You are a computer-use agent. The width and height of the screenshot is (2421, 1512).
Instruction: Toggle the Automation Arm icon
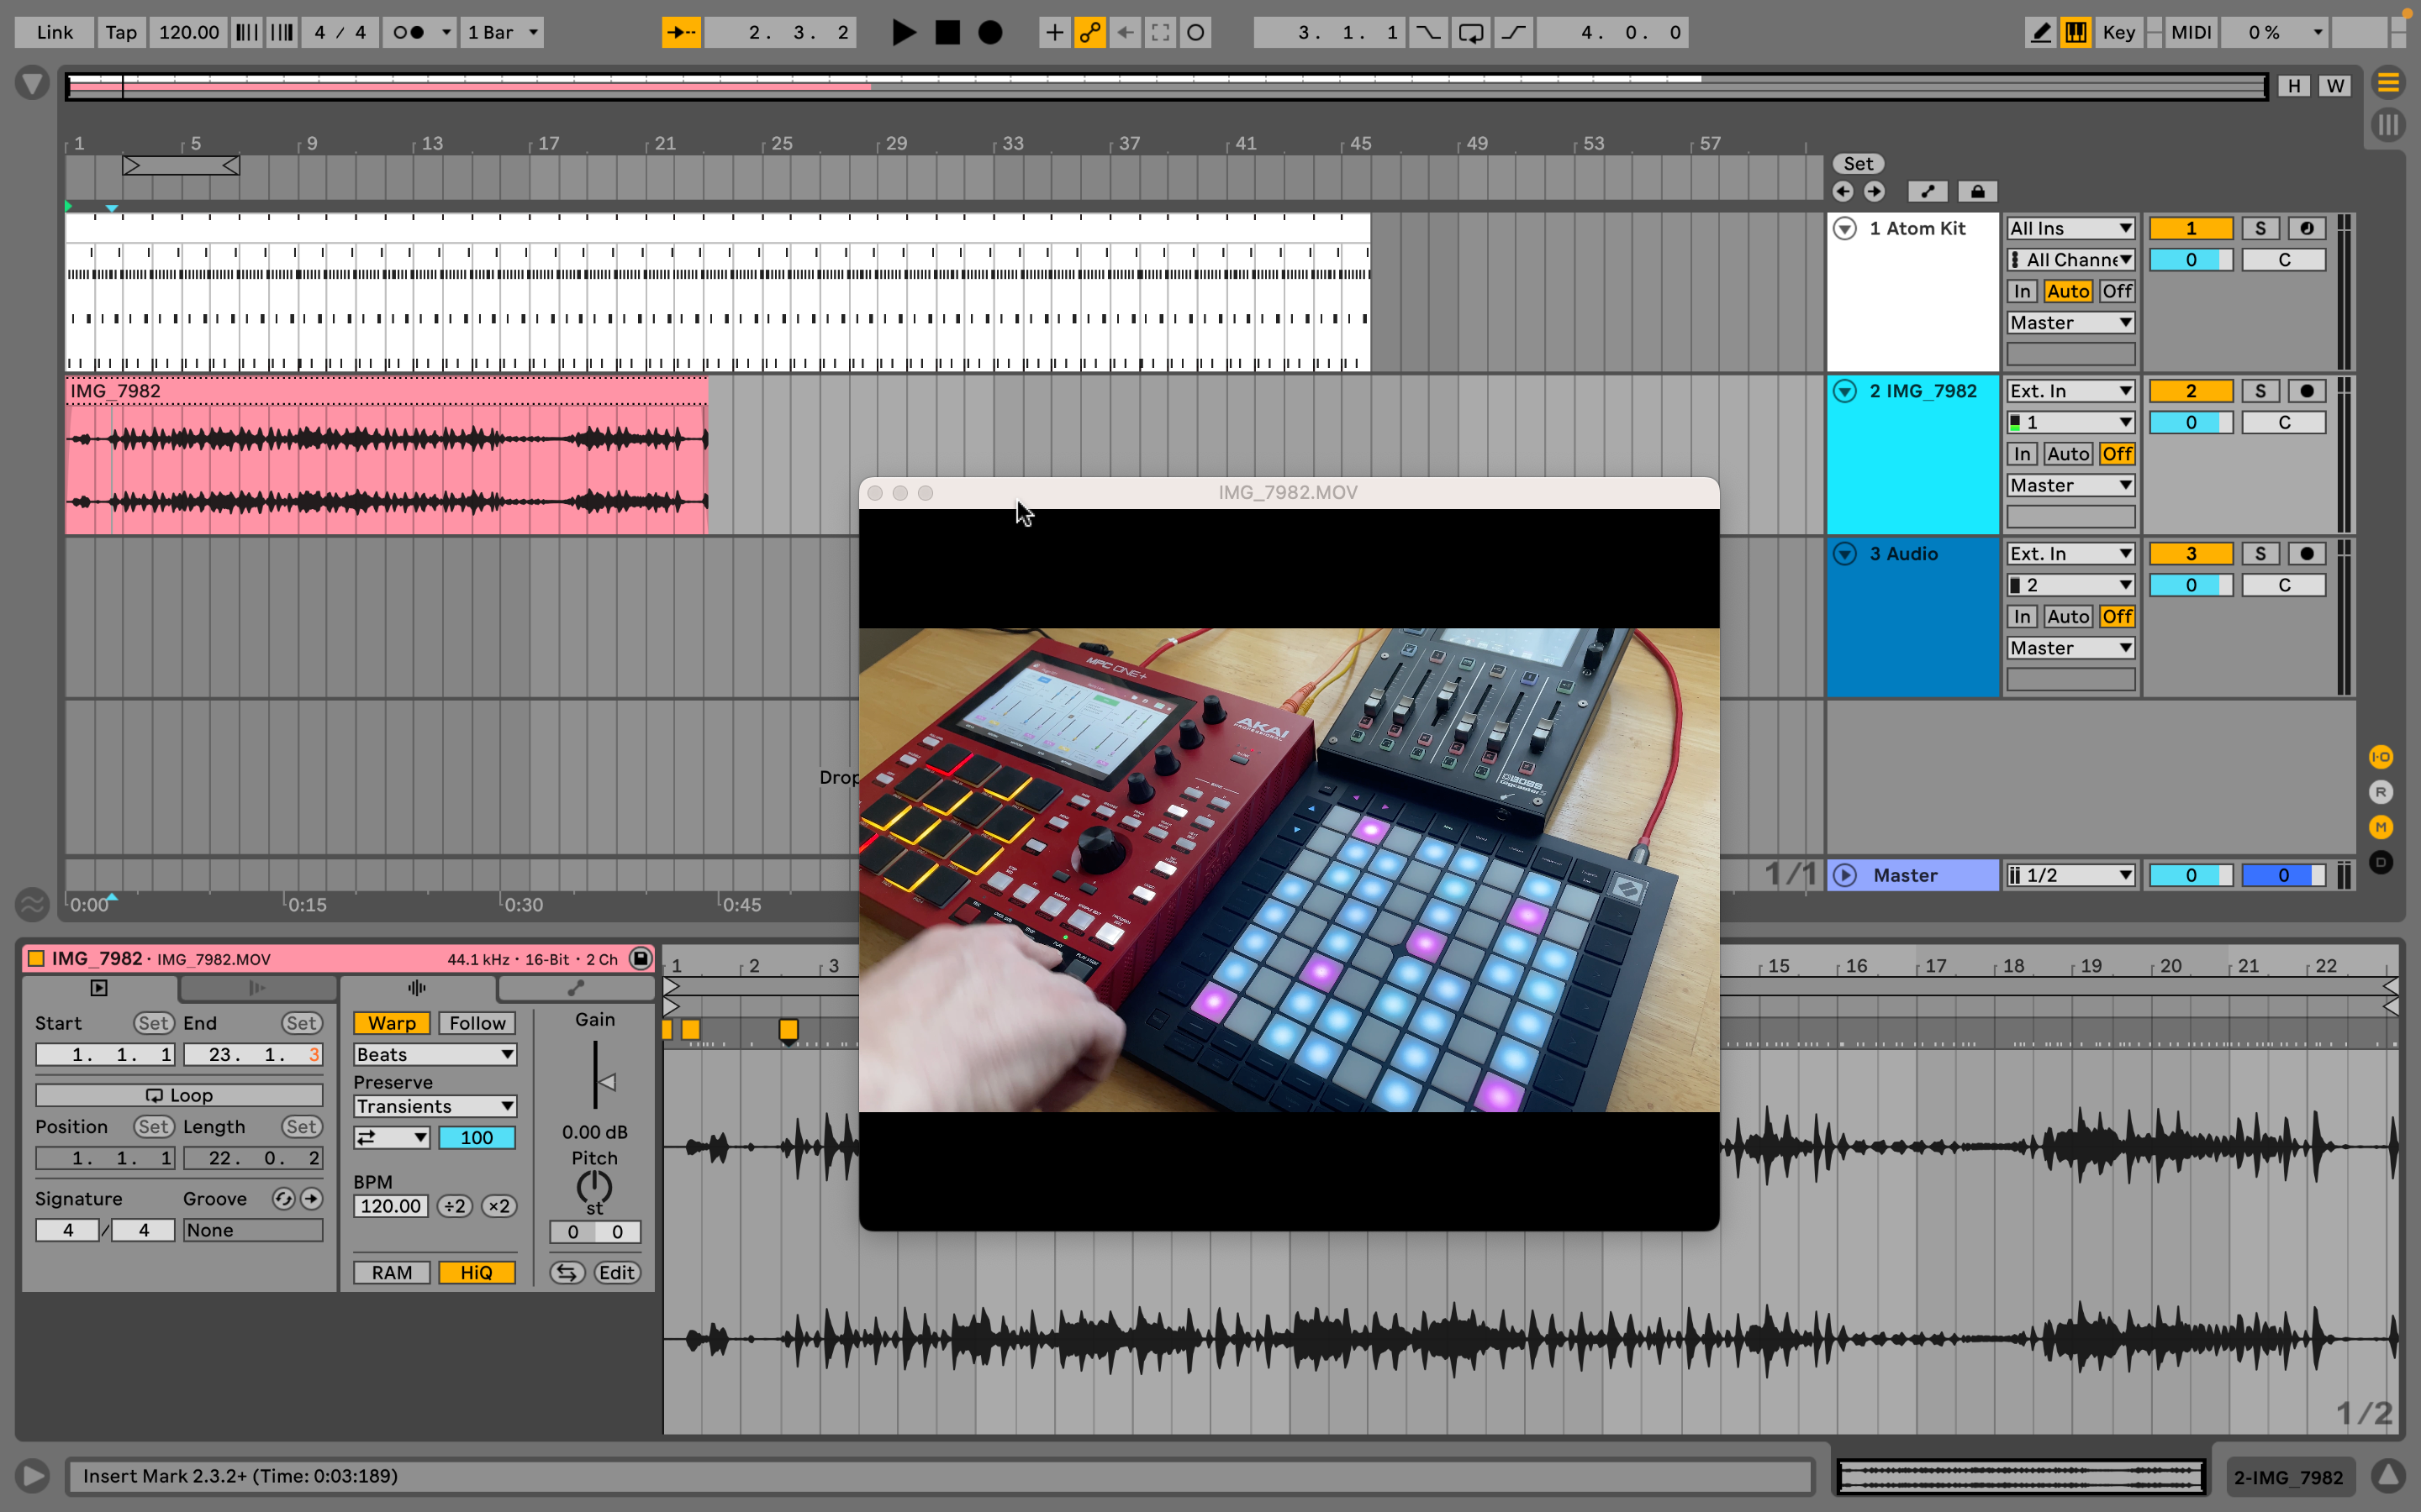pos(1089,32)
